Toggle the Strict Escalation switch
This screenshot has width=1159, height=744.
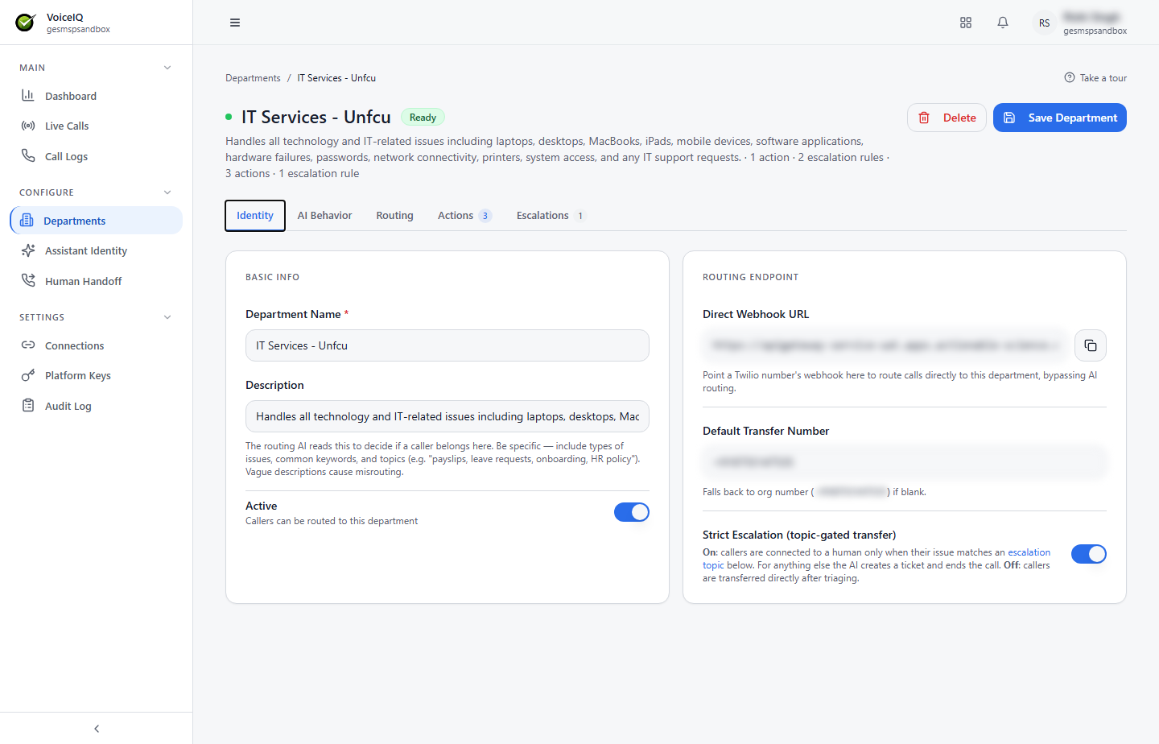coord(1089,554)
